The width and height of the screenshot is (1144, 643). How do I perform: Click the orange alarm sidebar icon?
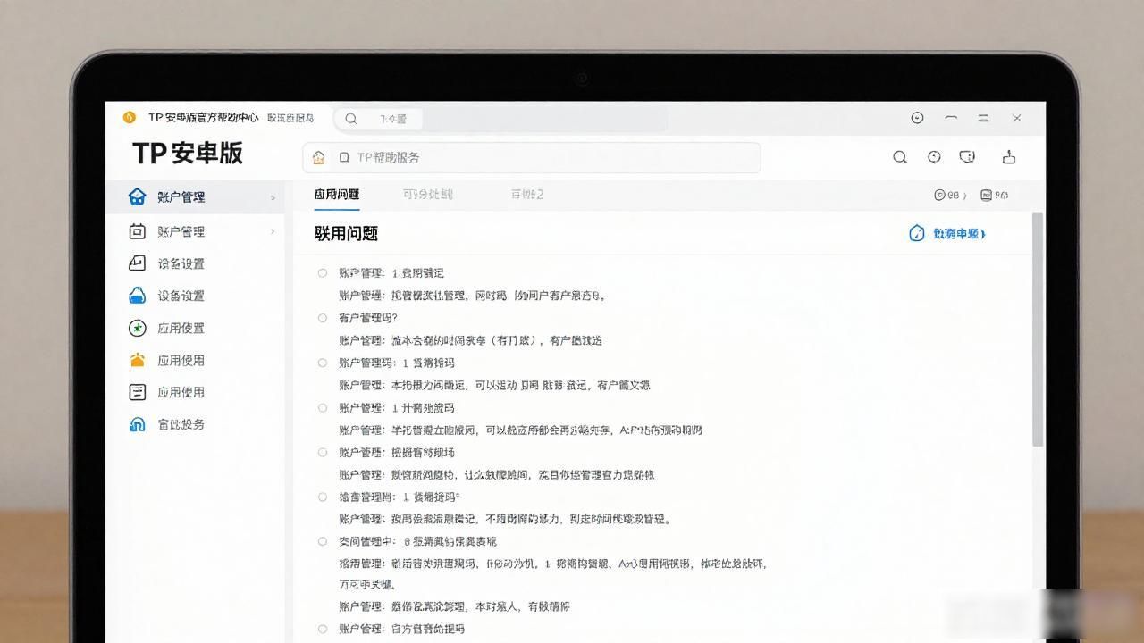[137, 360]
